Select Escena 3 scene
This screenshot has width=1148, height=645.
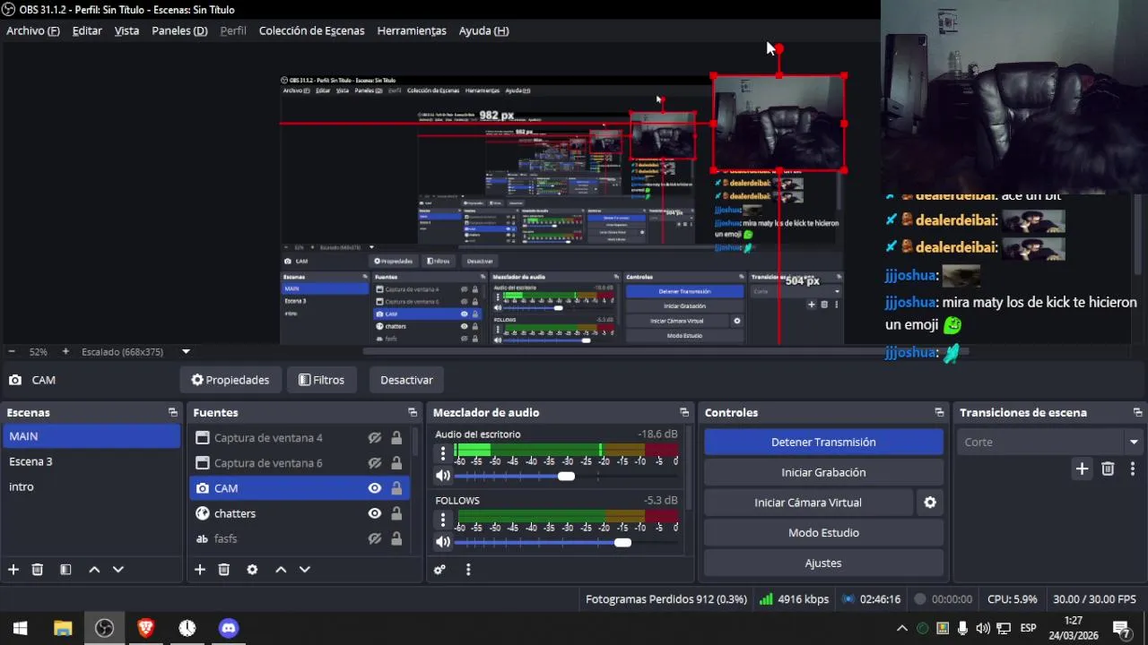click(91, 461)
